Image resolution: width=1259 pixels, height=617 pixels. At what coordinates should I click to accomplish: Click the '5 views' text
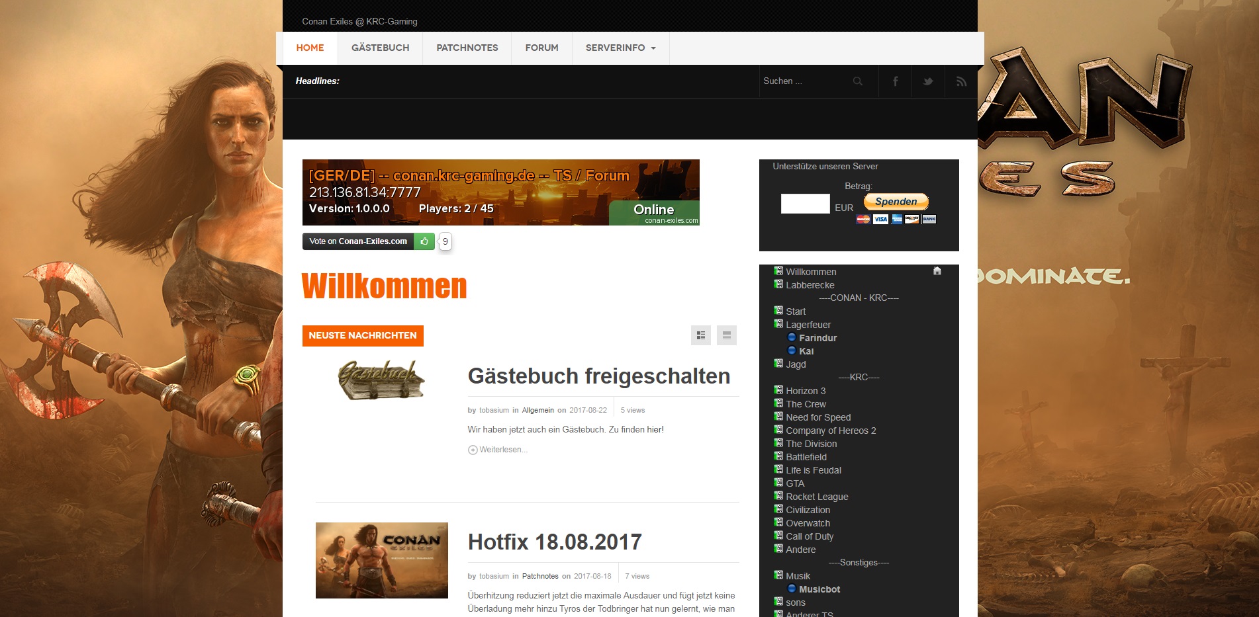(x=632, y=410)
